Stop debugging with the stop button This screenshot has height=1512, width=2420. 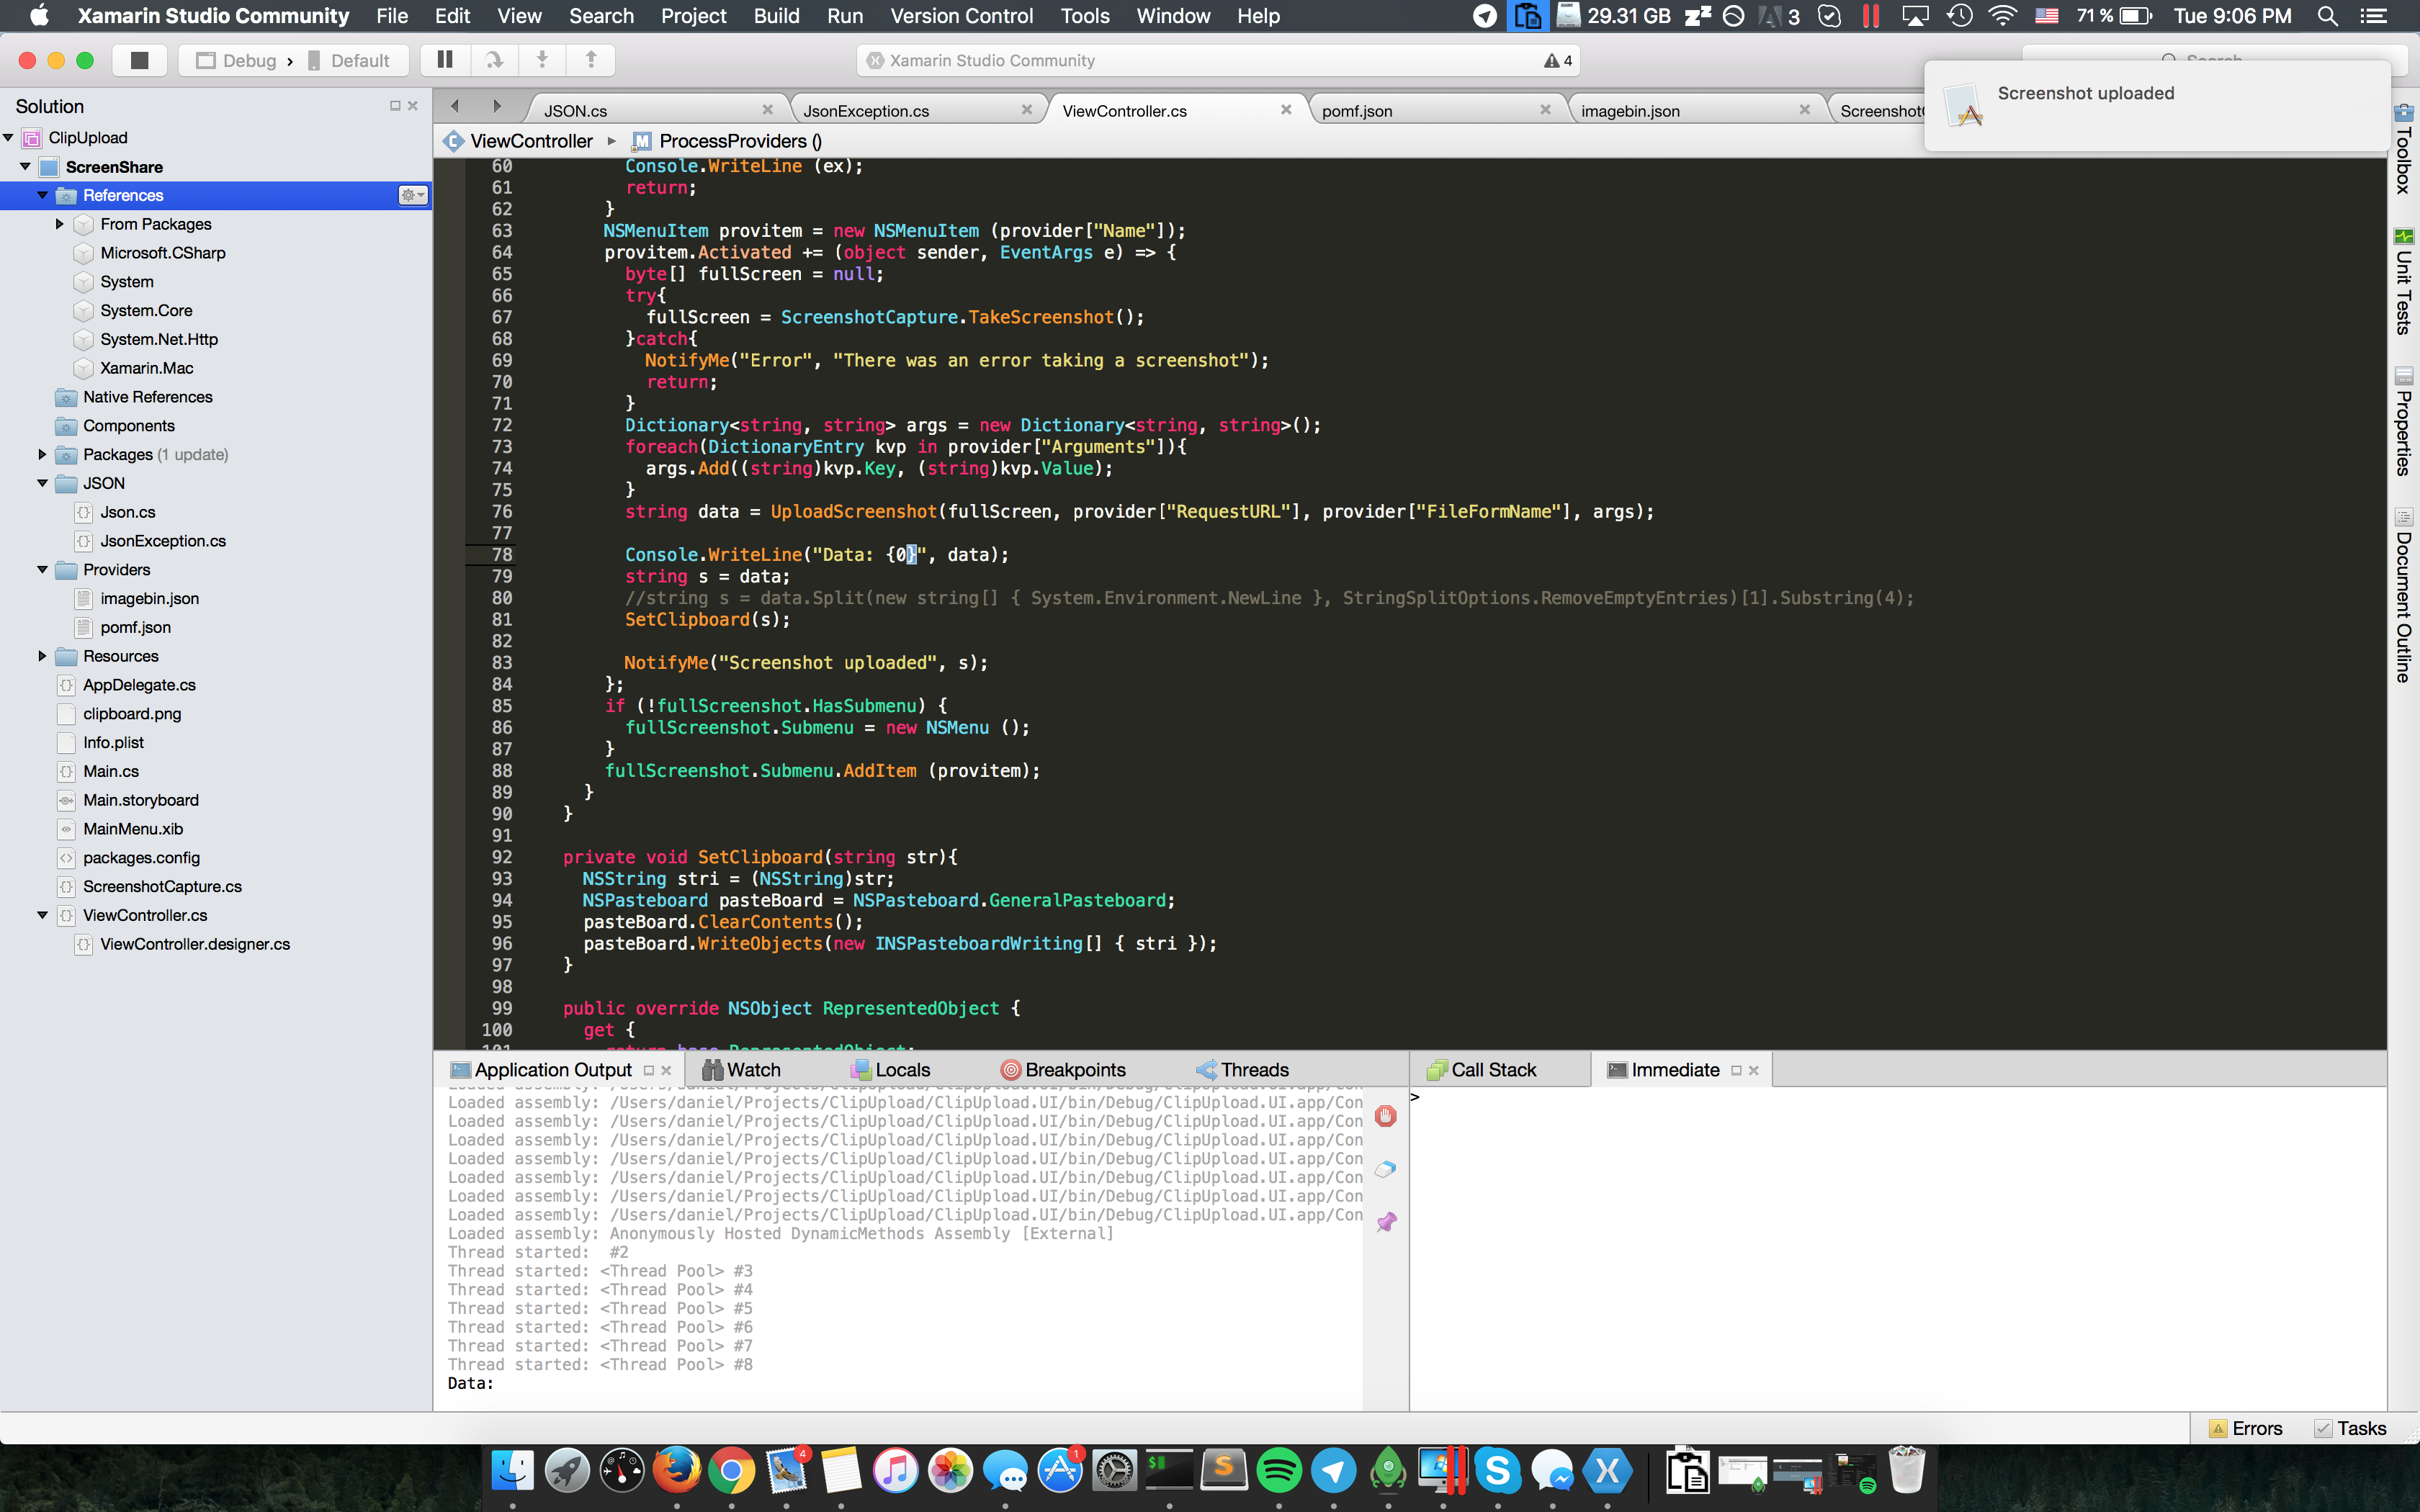click(x=140, y=60)
